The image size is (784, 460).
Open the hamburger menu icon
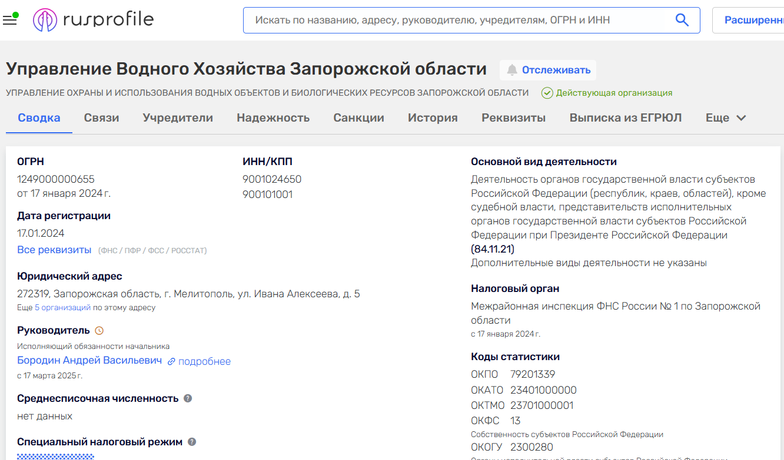point(10,21)
